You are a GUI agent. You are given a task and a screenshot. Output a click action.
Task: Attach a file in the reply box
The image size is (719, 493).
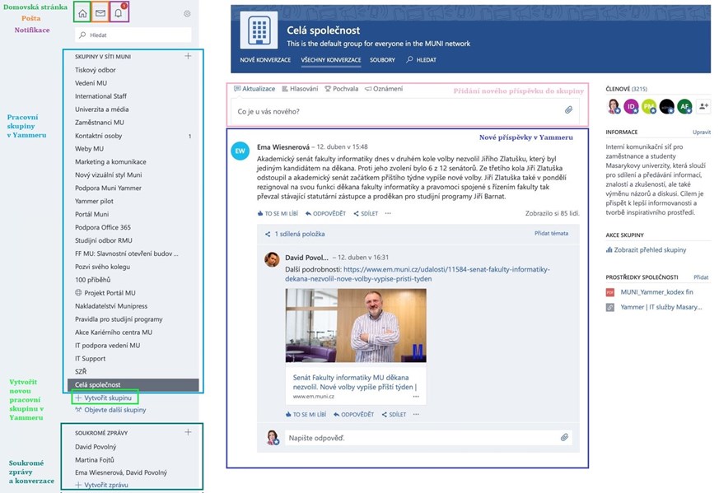564,438
